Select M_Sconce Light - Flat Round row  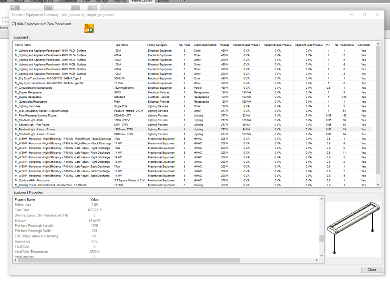click(193, 125)
